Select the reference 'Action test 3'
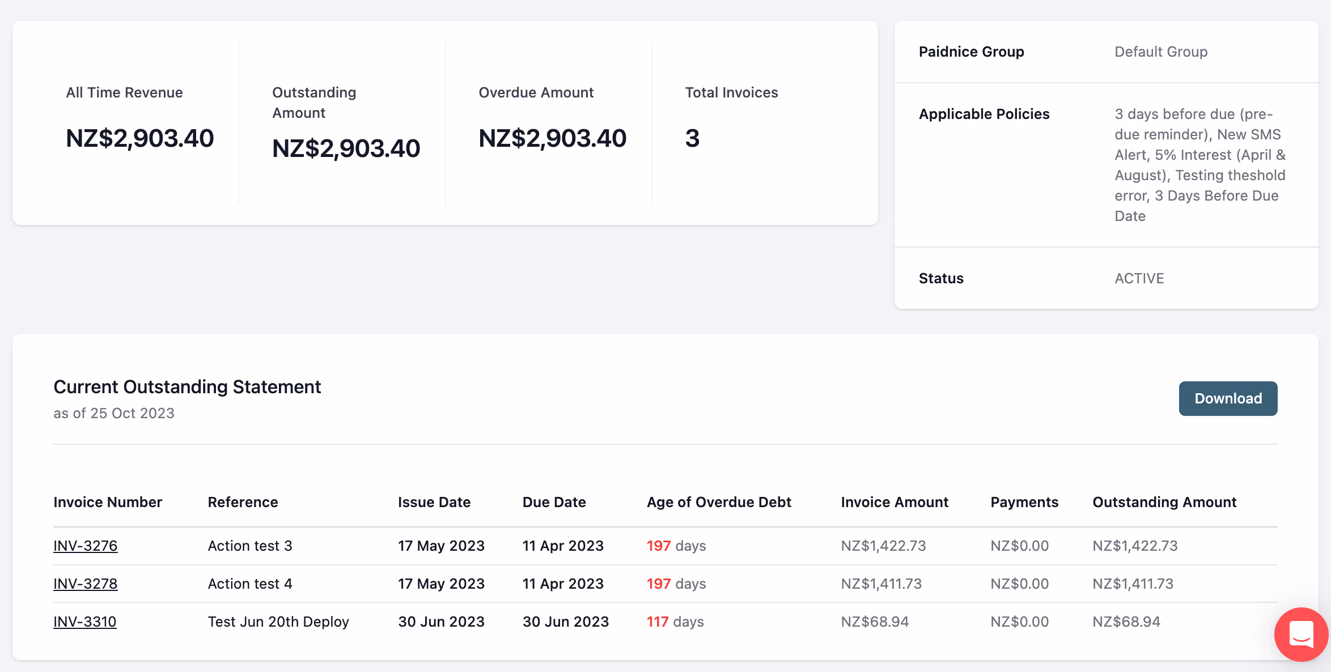The image size is (1331, 672). pos(250,546)
